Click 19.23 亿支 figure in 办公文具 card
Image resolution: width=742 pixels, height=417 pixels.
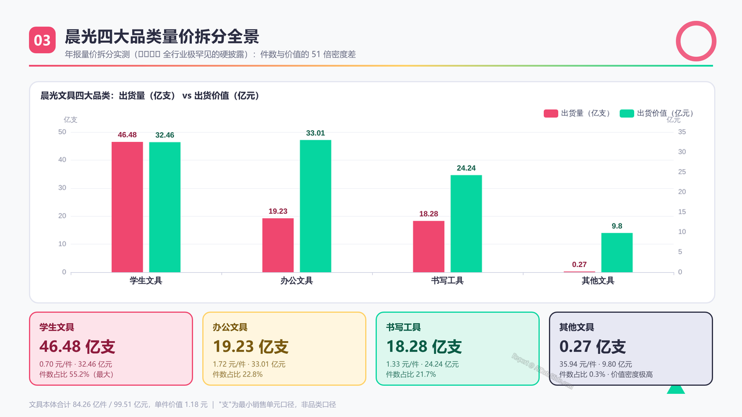tap(250, 346)
